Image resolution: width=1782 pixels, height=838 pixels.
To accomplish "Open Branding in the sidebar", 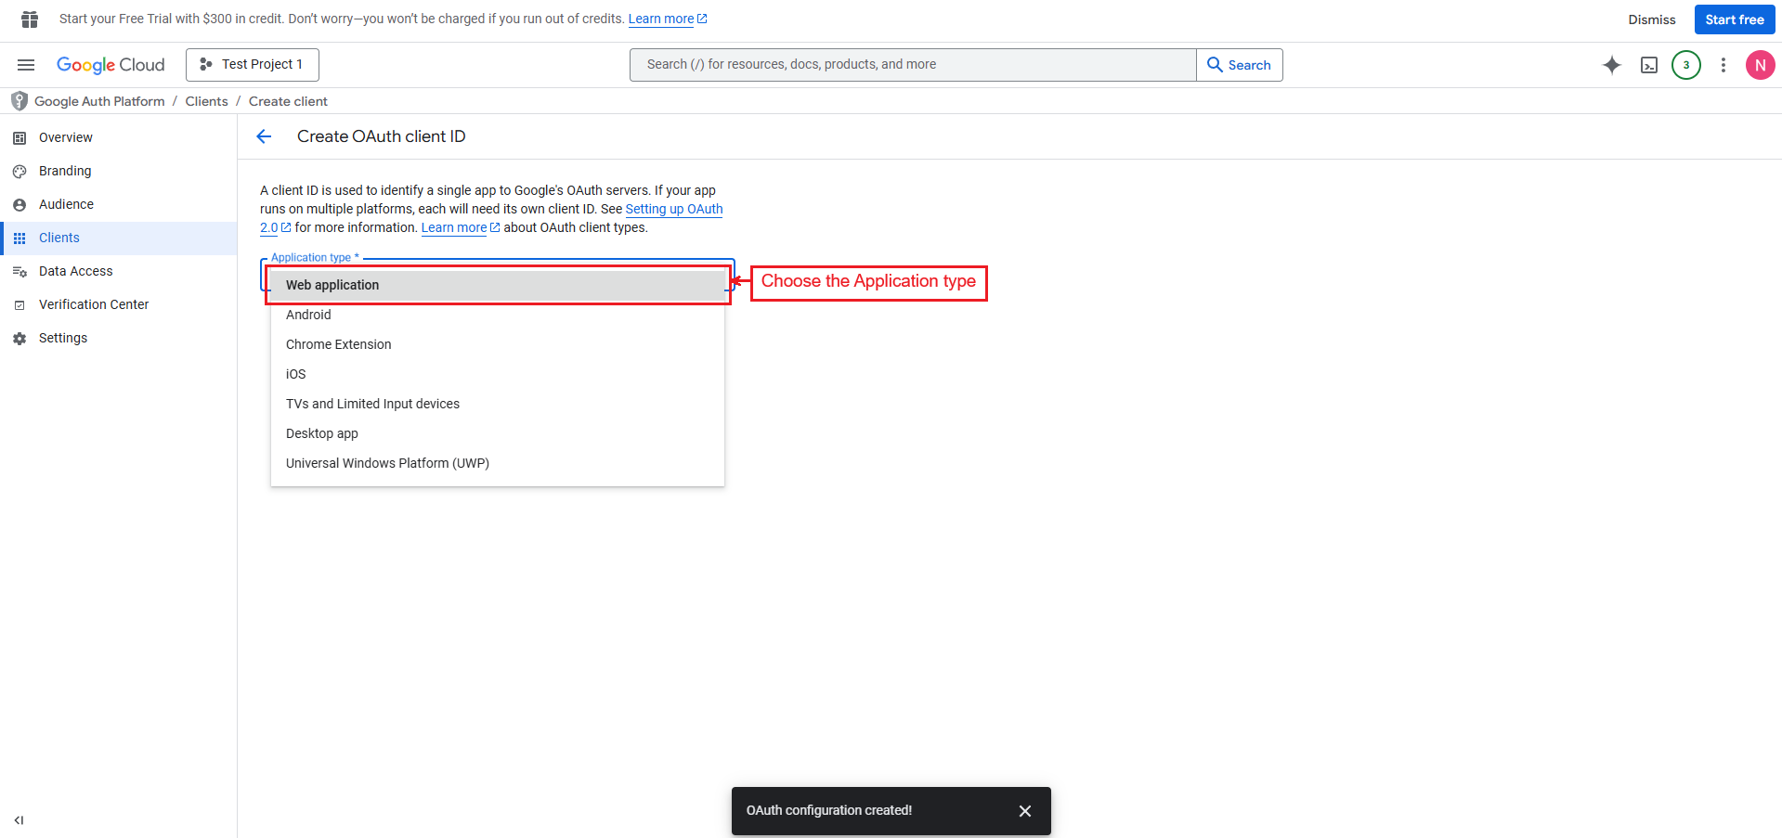I will [x=65, y=171].
